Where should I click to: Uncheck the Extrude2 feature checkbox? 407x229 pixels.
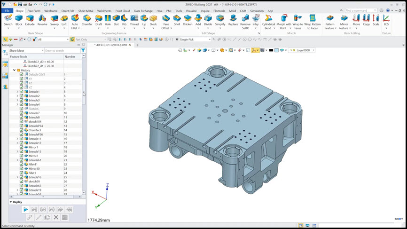pyautogui.click(x=21, y=96)
